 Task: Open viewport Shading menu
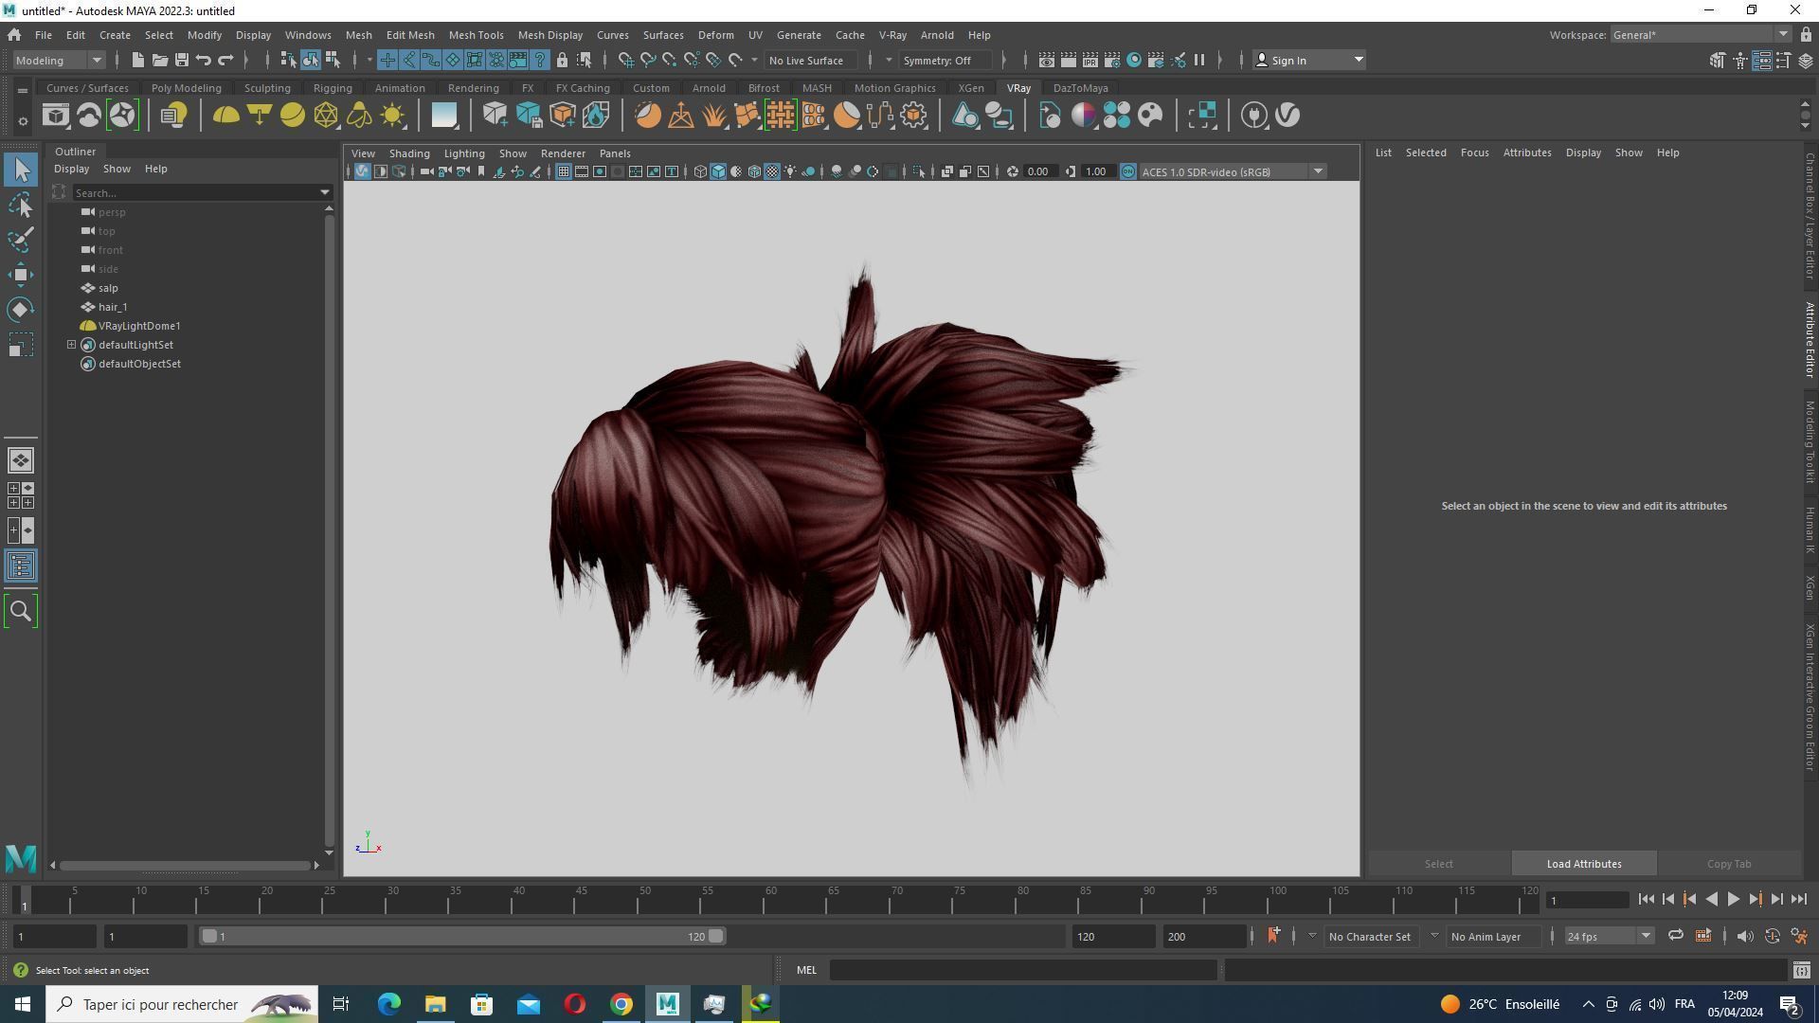pos(409,153)
